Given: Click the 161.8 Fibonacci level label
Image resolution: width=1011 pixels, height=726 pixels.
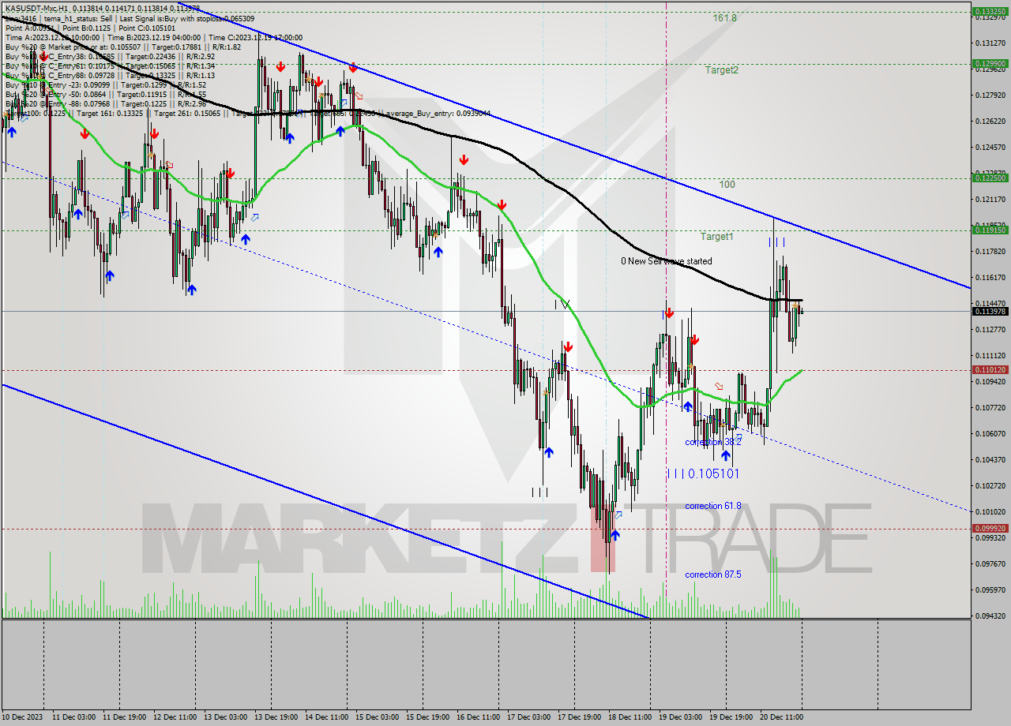Looking at the screenshot, I should point(724,17).
